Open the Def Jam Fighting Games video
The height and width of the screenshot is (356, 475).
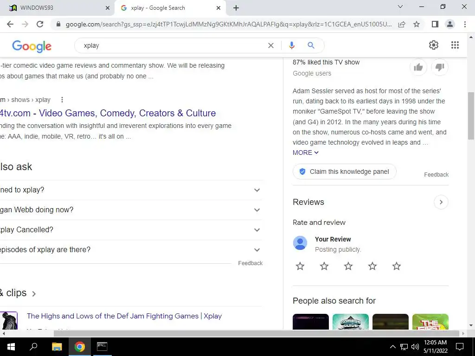124,316
